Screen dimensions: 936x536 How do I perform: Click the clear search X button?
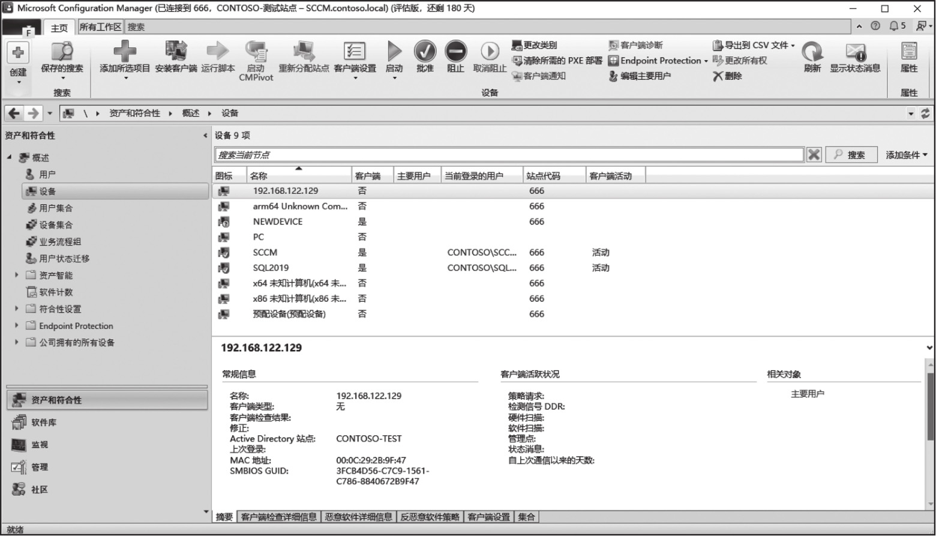coord(814,155)
